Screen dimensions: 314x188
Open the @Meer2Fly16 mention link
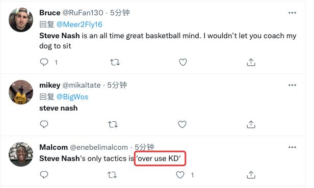80,24
